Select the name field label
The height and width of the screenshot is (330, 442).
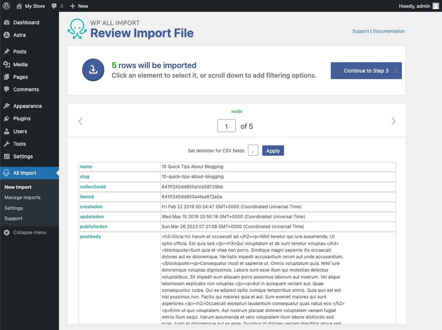(86, 167)
